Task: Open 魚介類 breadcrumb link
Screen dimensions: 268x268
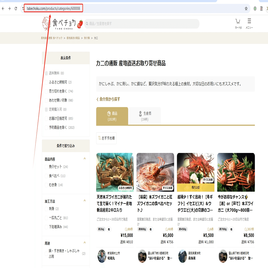Action: pyautogui.click(x=87, y=38)
